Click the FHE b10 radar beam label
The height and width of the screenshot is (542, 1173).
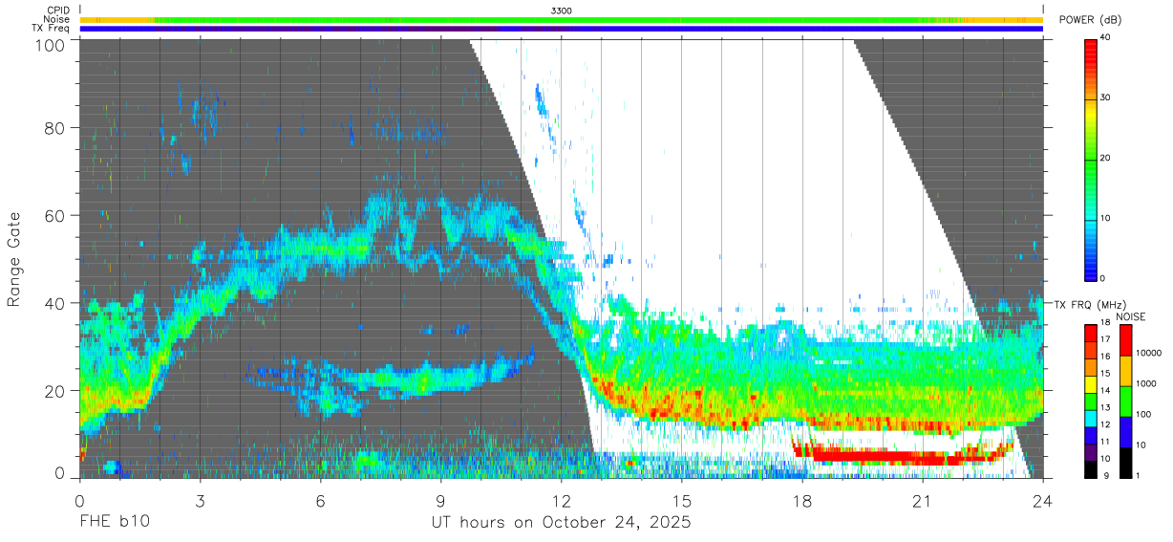pos(115,523)
